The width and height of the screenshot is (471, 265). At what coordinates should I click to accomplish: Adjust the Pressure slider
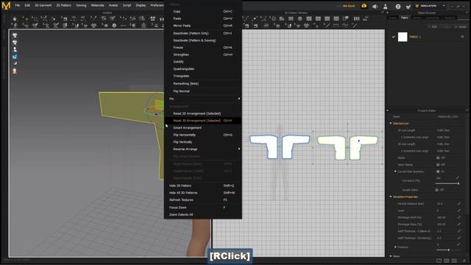click(447, 250)
